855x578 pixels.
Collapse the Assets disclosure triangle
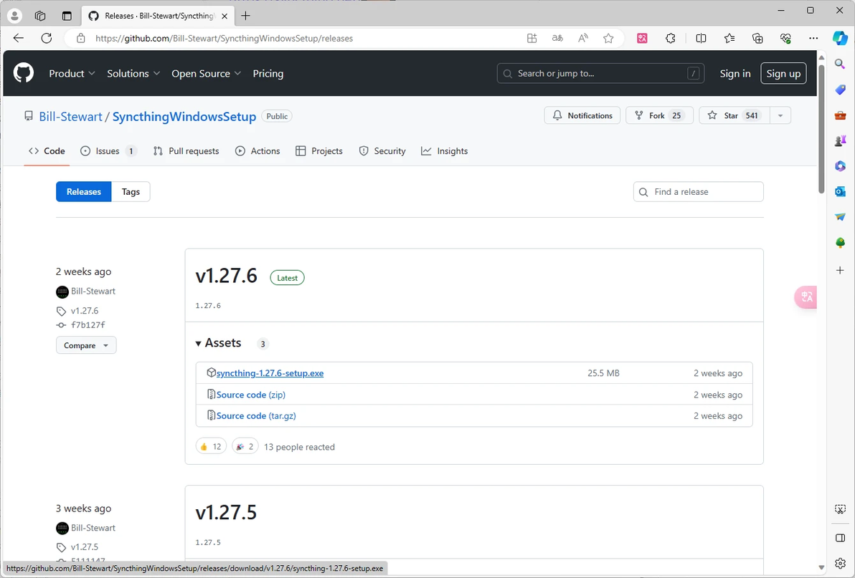(x=199, y=343)
